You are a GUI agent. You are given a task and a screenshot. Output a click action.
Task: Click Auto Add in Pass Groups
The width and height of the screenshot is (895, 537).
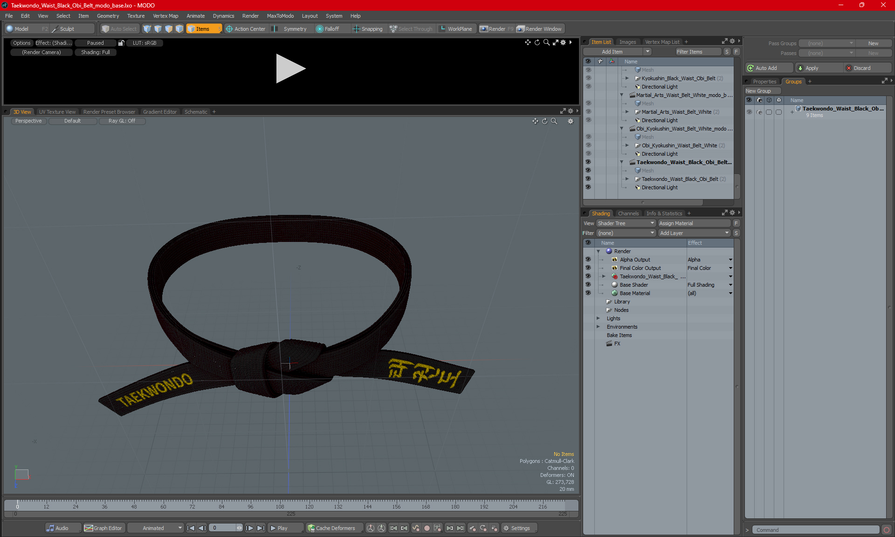(769, 68)
